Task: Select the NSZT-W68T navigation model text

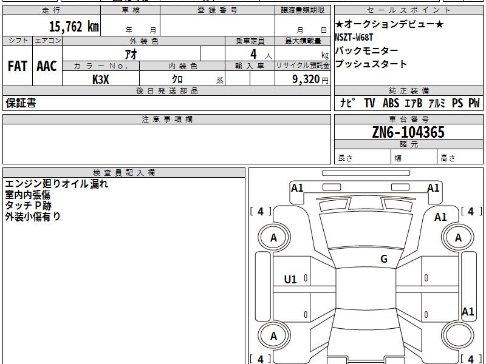Action: pyautogui.click(x=354, y=38)
